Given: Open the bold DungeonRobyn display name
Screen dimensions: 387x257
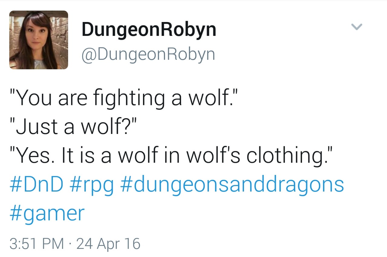Looking at the screenshot, I should (x=149, y=30).
